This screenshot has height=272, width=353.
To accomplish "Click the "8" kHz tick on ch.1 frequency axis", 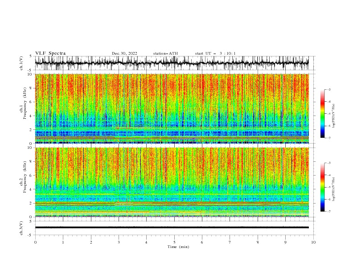I will tap(31, 88).
